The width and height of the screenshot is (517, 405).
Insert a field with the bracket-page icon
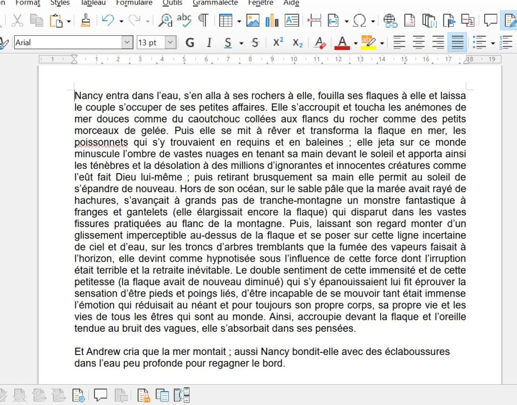click(333, 21)
